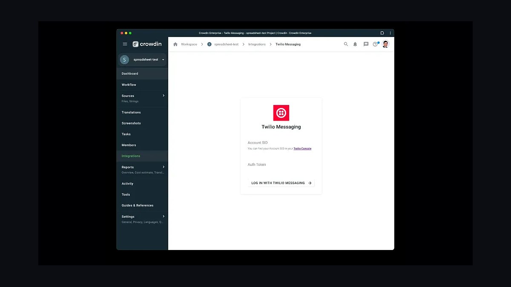
Task: Click Log In With Twilio Messaging button
Action: click(x=281, y=183)
